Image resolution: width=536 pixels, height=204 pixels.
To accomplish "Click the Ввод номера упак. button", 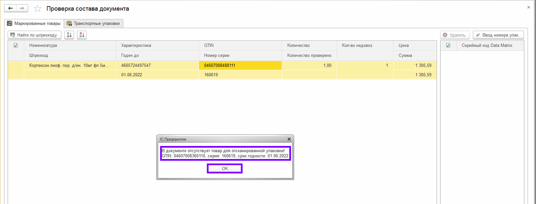I will pos(498,35).
